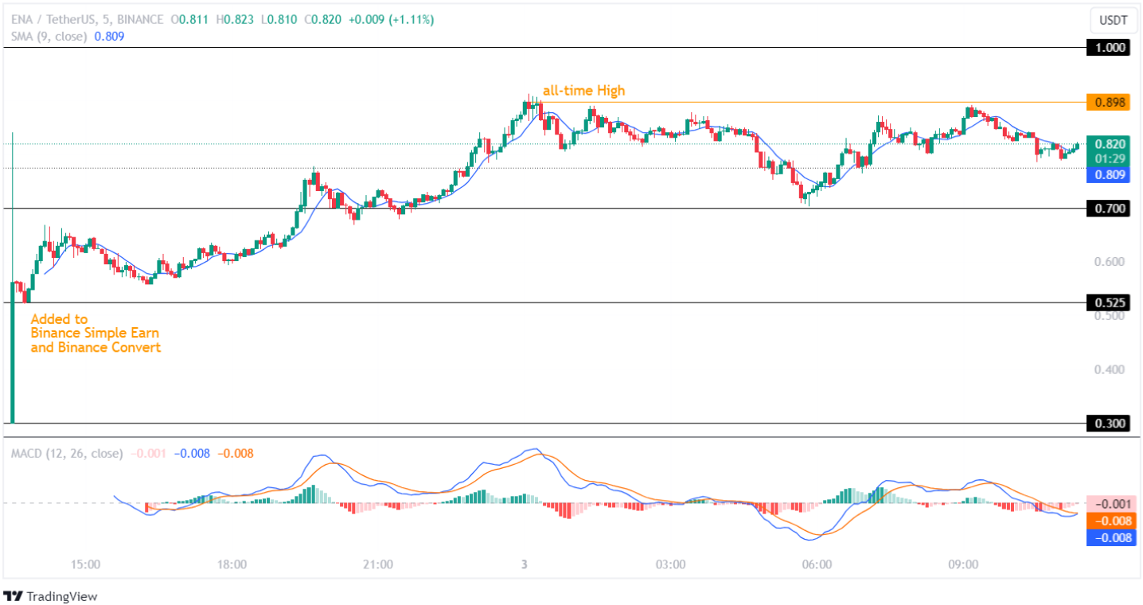This screenshot has height=605, width=1143.
Task: Click the 0.300 price level label
Action: [1108, 423]
